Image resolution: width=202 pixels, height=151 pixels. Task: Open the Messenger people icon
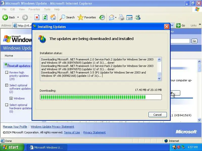coord(138,17)
